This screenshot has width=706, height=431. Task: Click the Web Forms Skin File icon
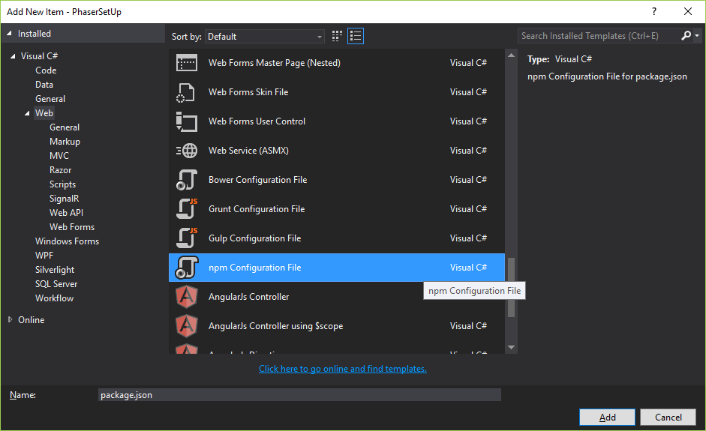(x=185, y=92)
